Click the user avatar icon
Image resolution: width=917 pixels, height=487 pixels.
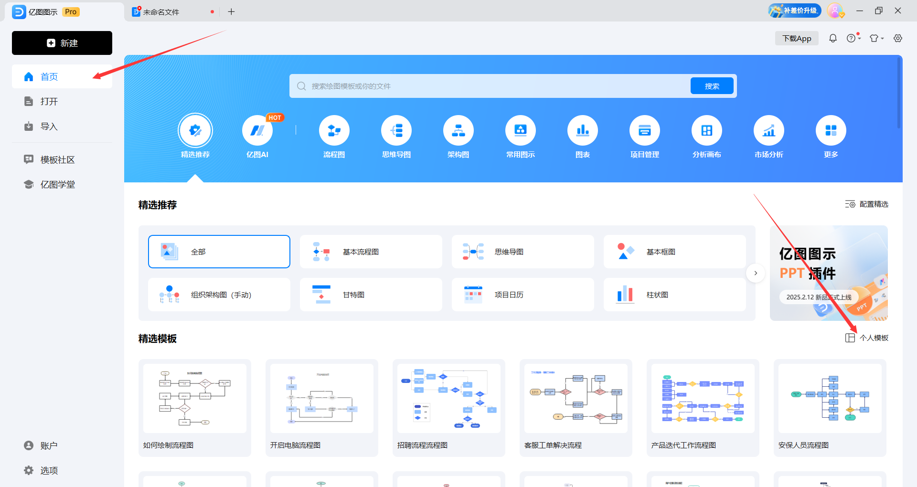835,11
